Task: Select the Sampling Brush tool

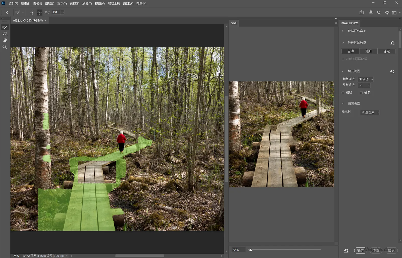Action: pyautogui.click(x=5, y=27)
